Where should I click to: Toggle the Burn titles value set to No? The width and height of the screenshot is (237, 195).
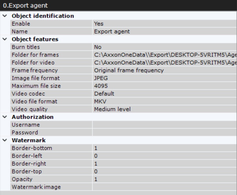pyautogui.click(x=164, y=47)
